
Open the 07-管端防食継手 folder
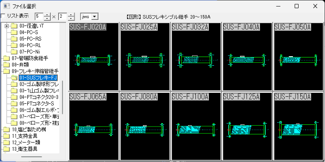(30, 58)
